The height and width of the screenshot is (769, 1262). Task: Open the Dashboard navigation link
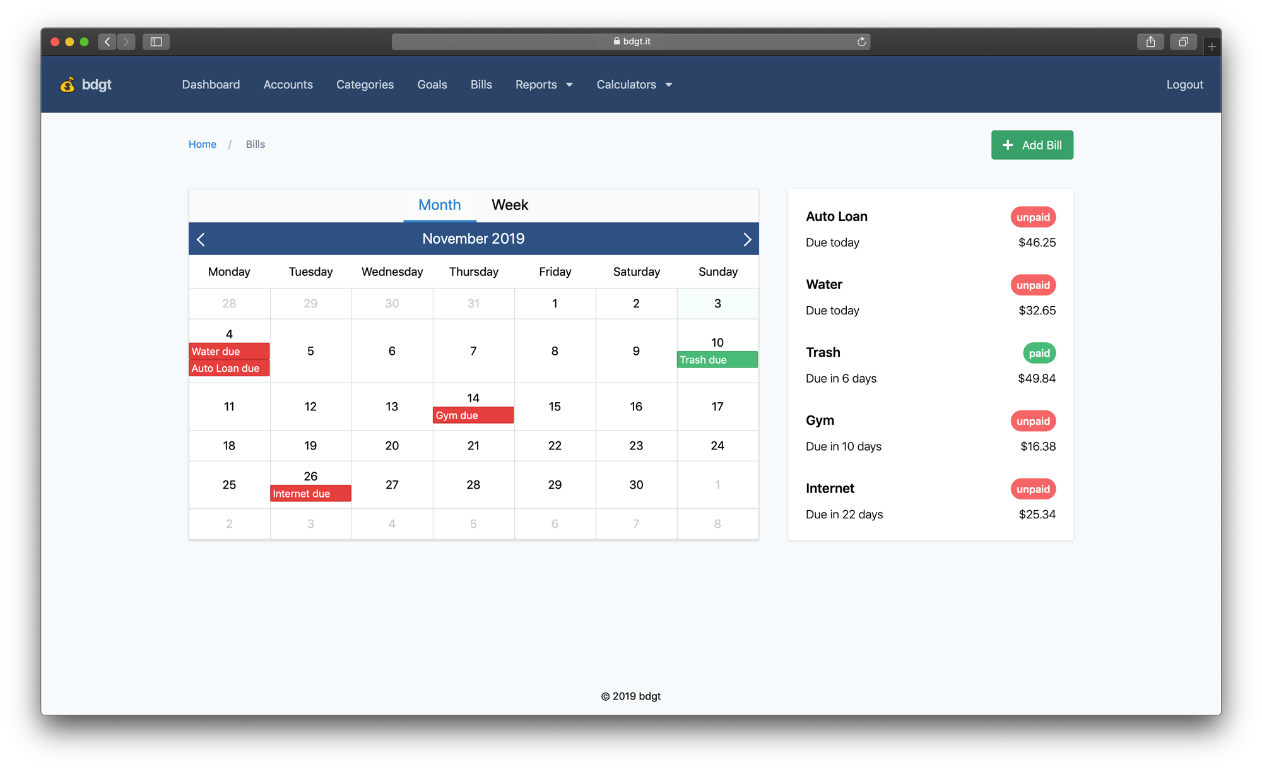tap(211, 84)
